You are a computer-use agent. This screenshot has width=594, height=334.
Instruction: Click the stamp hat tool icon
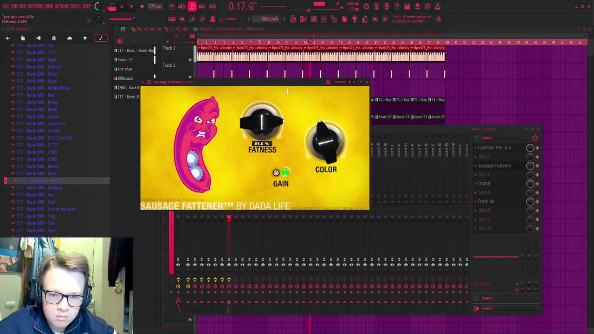point(213,19)
